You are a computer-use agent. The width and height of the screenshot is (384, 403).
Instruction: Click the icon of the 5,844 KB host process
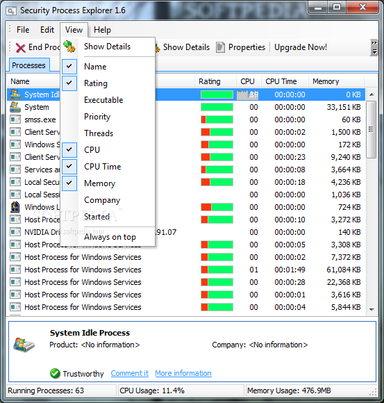pyautogui.click(x=15, y=307)
